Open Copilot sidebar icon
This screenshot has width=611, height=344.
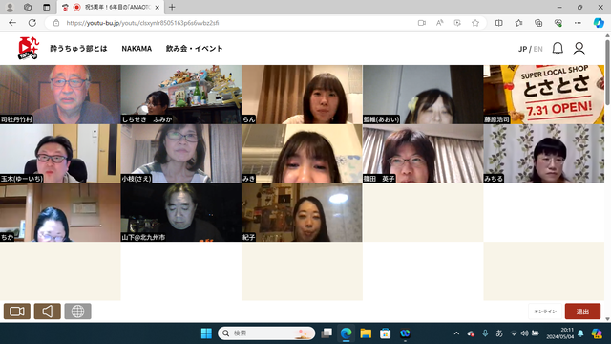(x=599, y=23)
